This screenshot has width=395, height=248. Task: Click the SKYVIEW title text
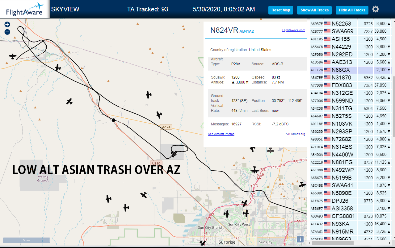65,9
